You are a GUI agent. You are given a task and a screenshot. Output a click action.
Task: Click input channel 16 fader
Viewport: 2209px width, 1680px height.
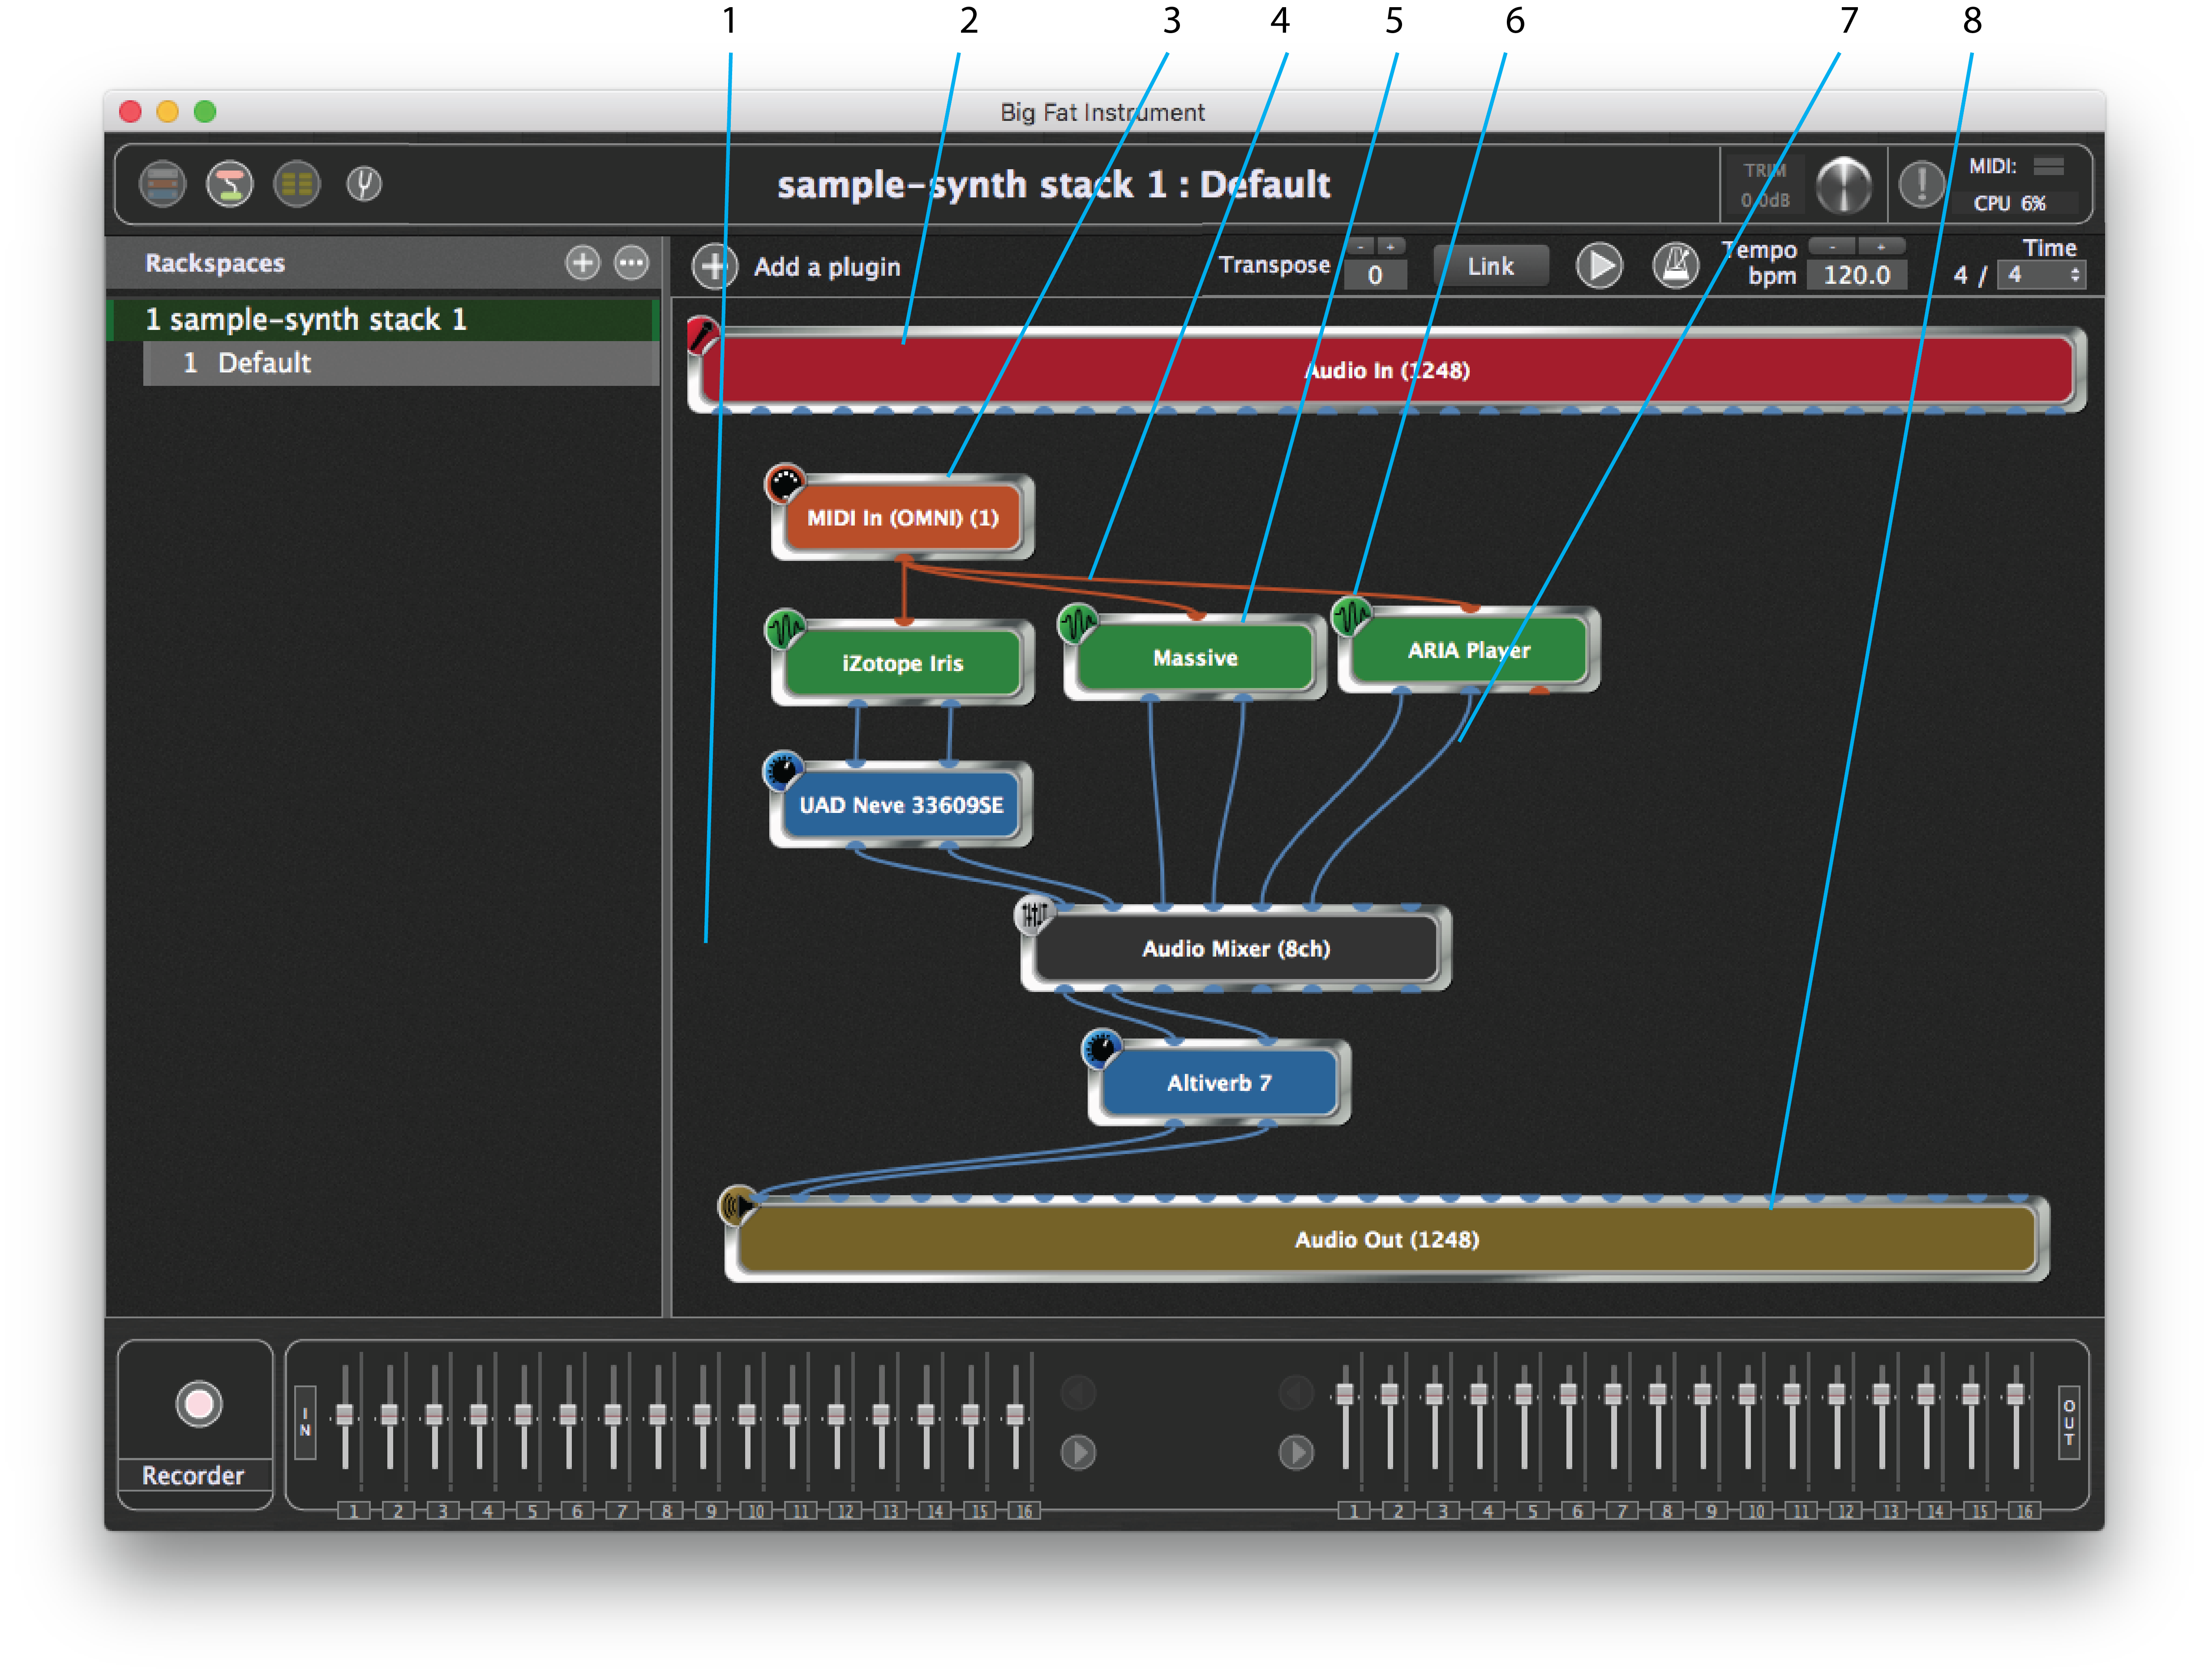(1016, 1414)
